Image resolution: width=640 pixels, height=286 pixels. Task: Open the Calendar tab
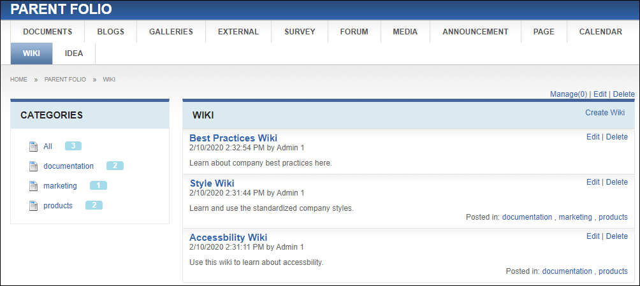600,32
